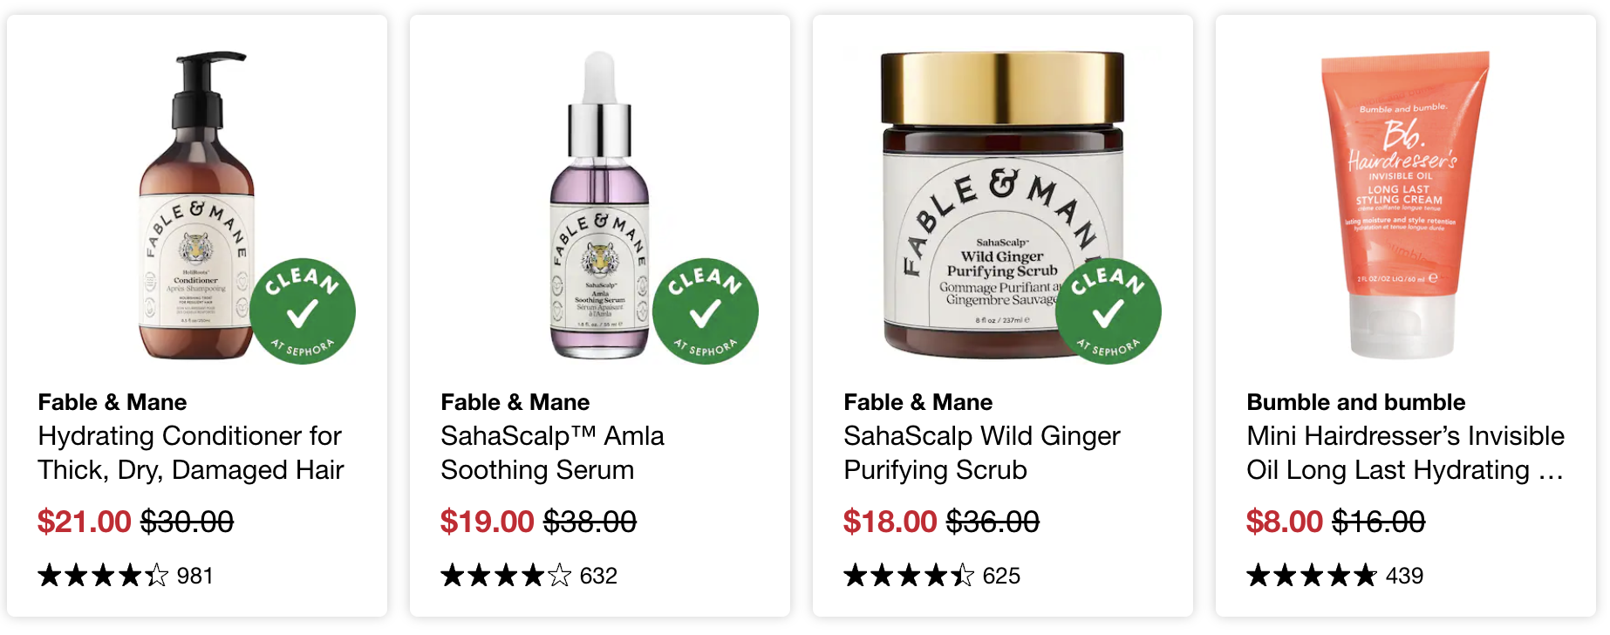
Task: Click the $21.00 sale price
Action: tap(84, 522)
